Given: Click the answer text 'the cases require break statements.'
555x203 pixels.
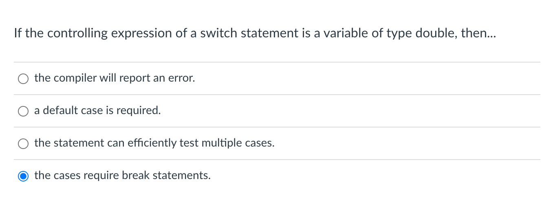Looking at the screenshot, I should coord(122,175).
